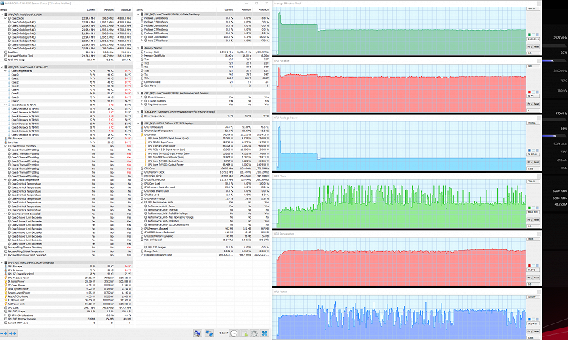Select the Average Effective Clock sensor row
Image resolution: width=568 pixels, height=340 pixels.
67,56
